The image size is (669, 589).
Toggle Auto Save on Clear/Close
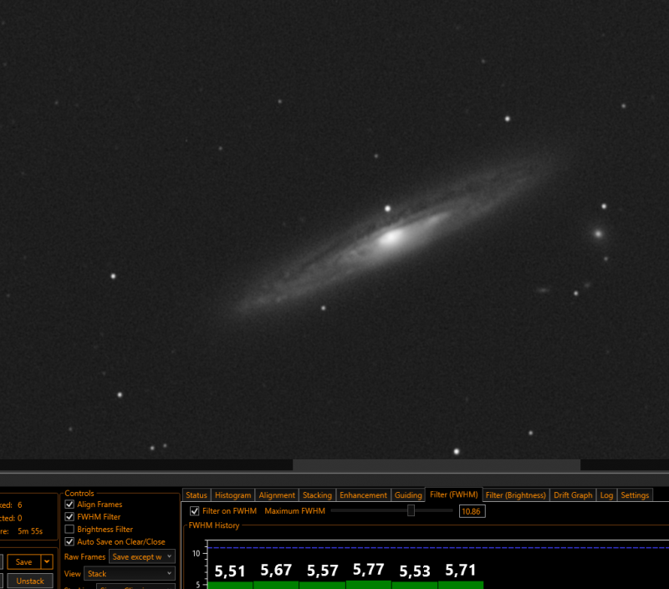tap(69, 541)
